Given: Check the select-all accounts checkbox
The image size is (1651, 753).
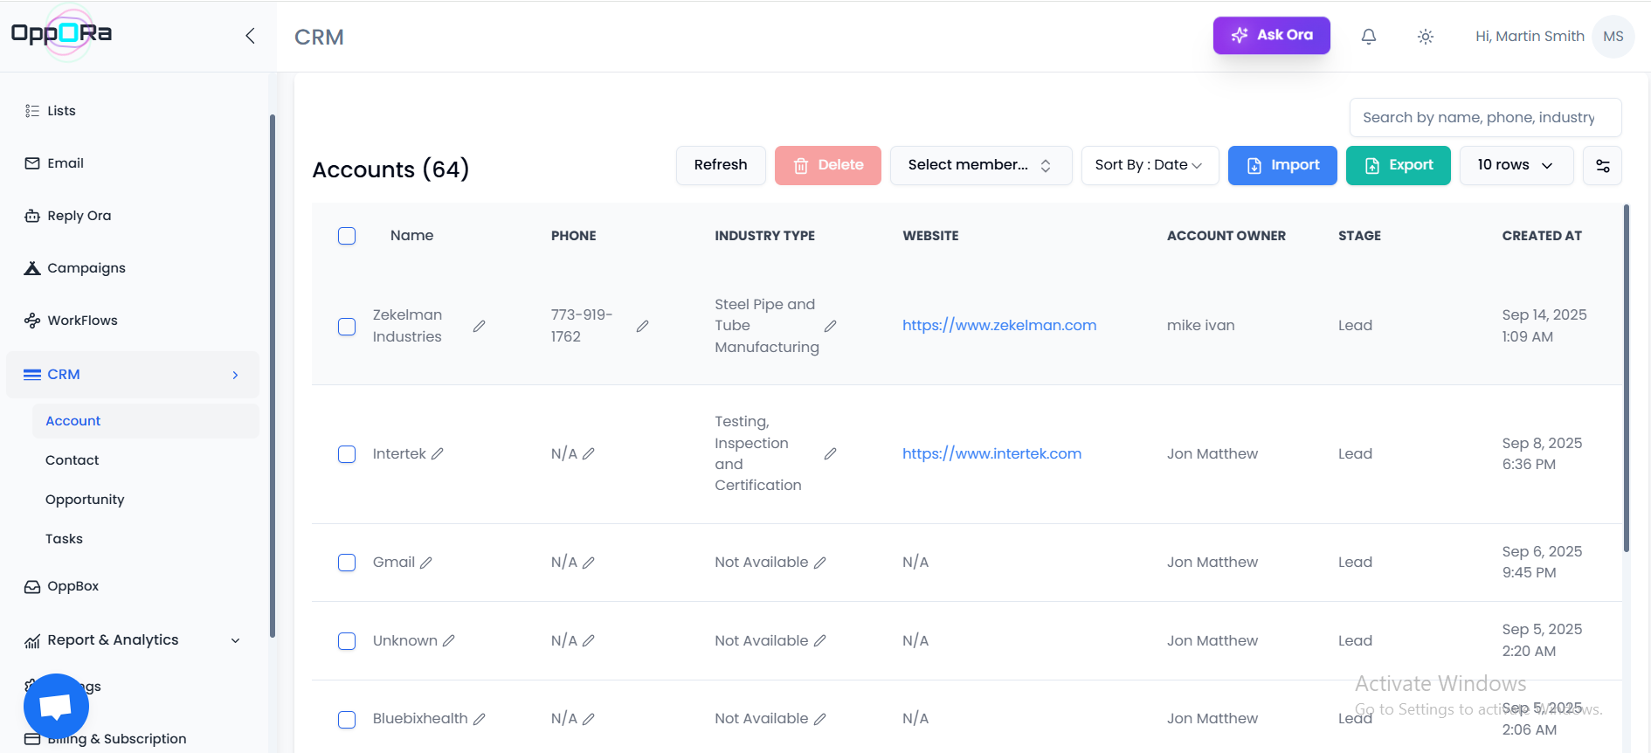Looking at the screenshot, I should (x=347, y=236).
